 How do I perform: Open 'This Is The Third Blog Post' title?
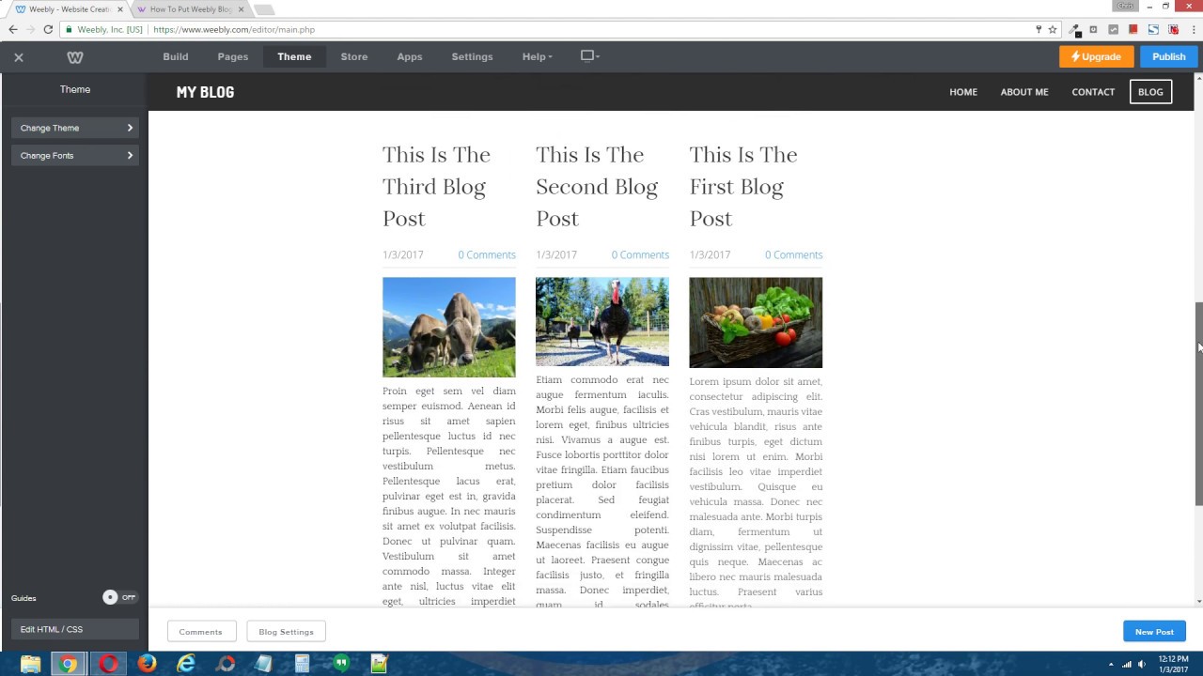click(x=437, y=186)
